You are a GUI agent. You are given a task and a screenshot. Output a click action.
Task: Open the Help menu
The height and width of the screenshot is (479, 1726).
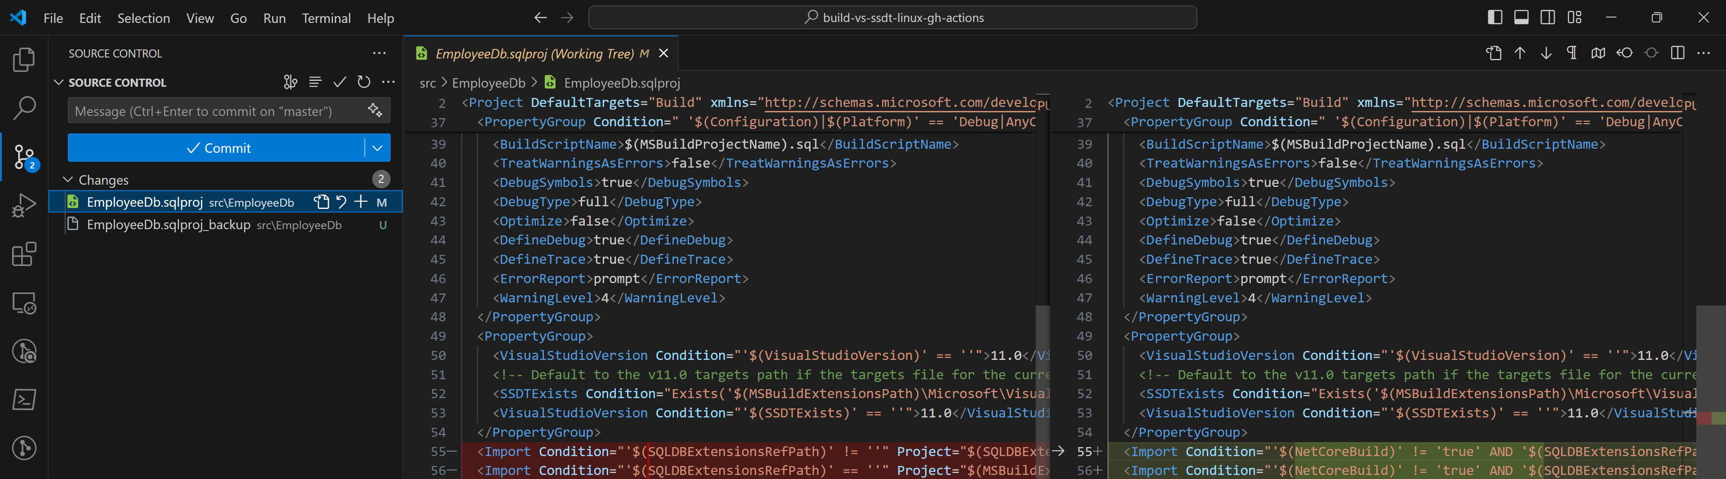[380, 18]
